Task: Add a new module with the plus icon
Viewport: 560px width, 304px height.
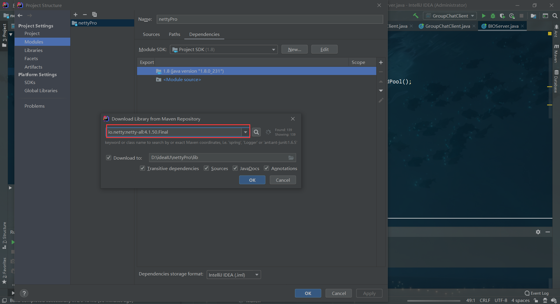Action: (76, 15)
